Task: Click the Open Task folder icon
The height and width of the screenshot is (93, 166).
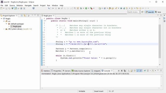Action: click(x=113, y=8)
